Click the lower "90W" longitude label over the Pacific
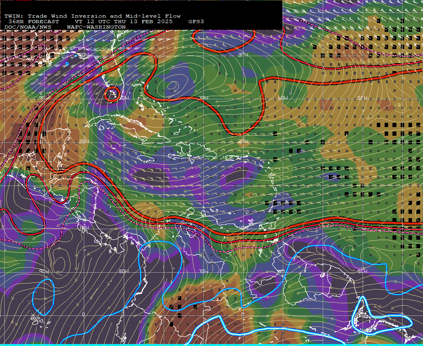The image size is (423, 346). (x=44, y=271)
